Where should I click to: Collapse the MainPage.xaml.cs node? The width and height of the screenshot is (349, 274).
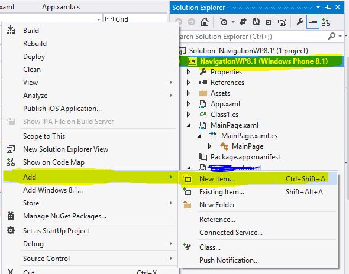coord(199,136)
